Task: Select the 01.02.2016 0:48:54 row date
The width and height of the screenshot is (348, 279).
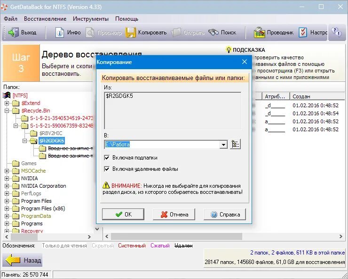Action: tap(316, 113)
